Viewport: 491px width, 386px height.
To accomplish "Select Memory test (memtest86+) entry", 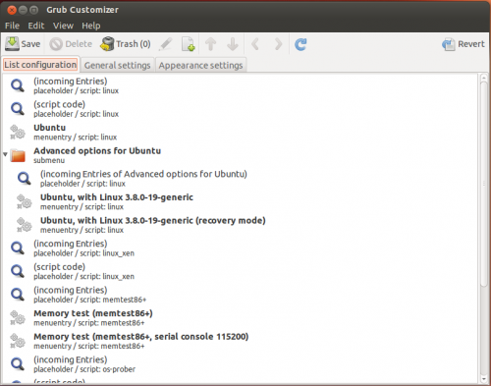I will [x=241, y=318].
